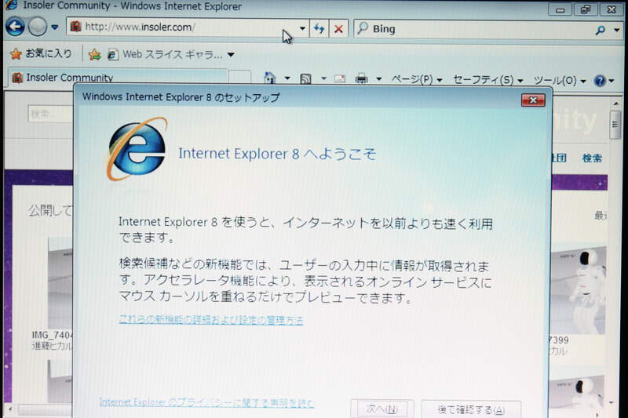Open the search provider dropdown arrow

[x=617, y=31]
